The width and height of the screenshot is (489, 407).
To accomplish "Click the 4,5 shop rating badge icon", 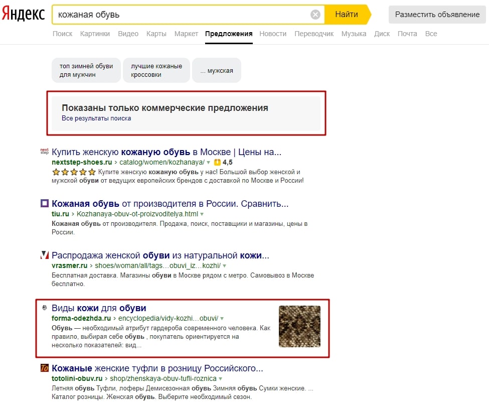I will pos(217,162).
